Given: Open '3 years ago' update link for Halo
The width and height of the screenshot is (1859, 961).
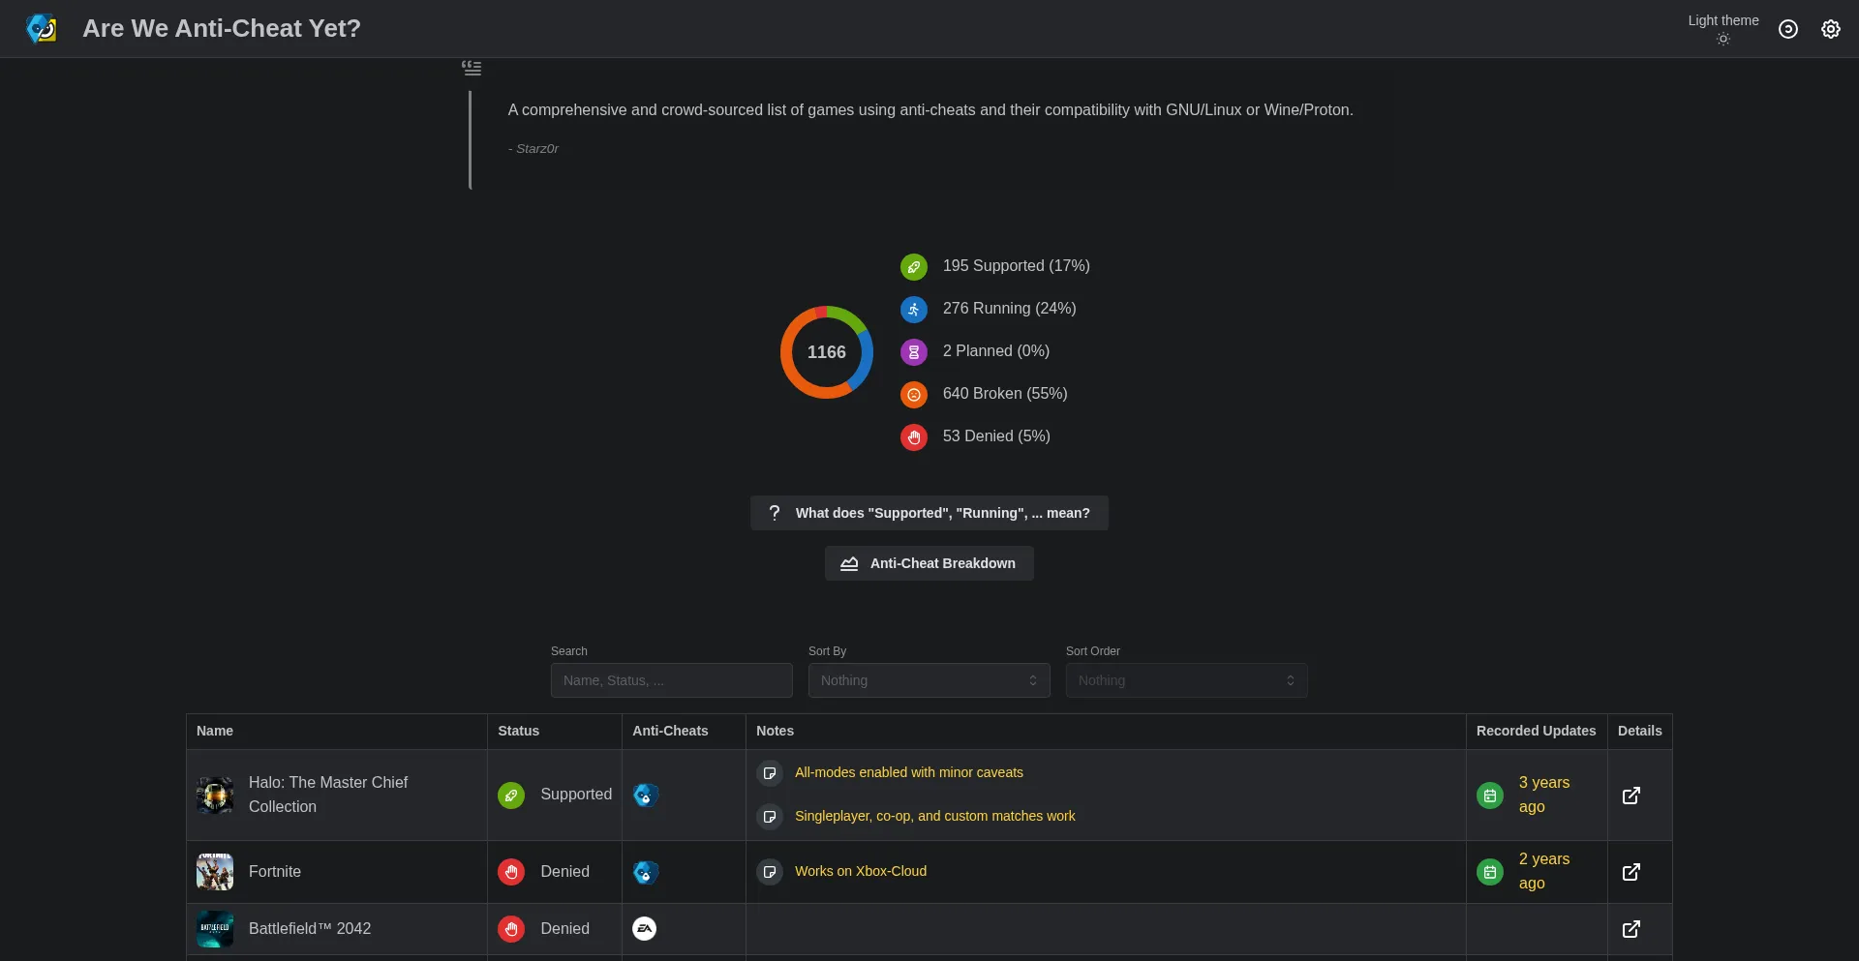Looking at the screenshot, I should click(1544, 795).
